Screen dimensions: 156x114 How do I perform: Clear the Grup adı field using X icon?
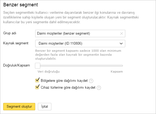click(x=122, y=34)
